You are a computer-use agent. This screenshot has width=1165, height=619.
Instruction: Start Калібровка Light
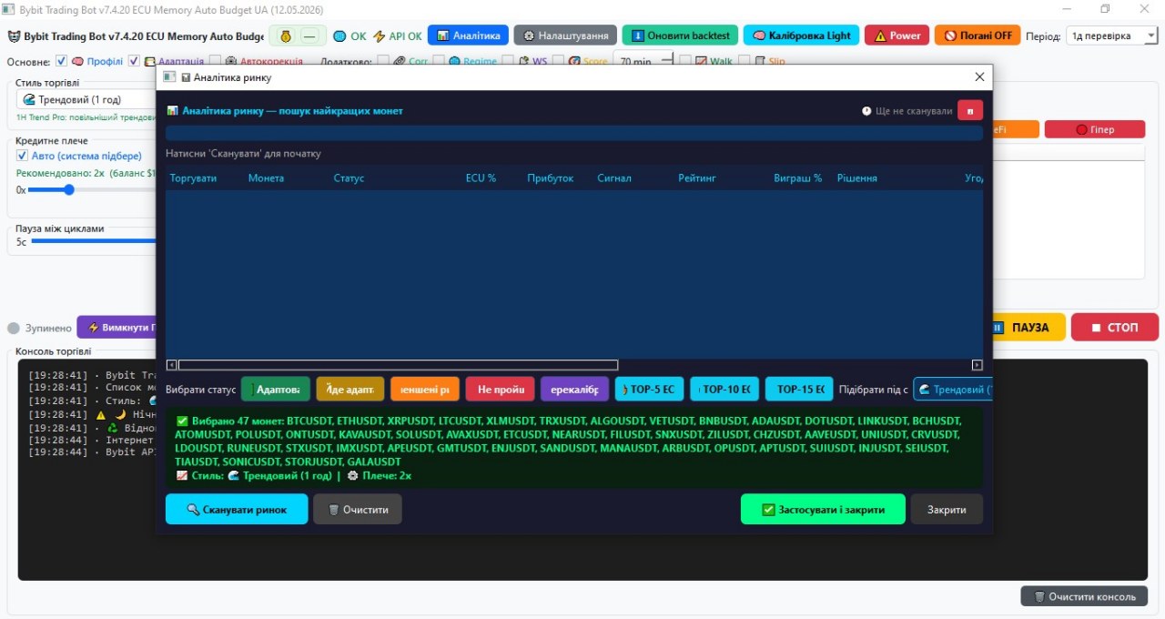801,36
